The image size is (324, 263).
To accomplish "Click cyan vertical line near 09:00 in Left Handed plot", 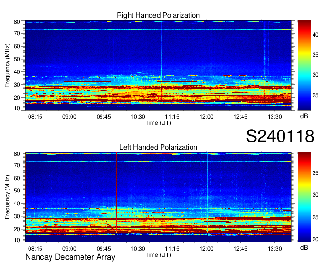I will [x=71, y=193].
